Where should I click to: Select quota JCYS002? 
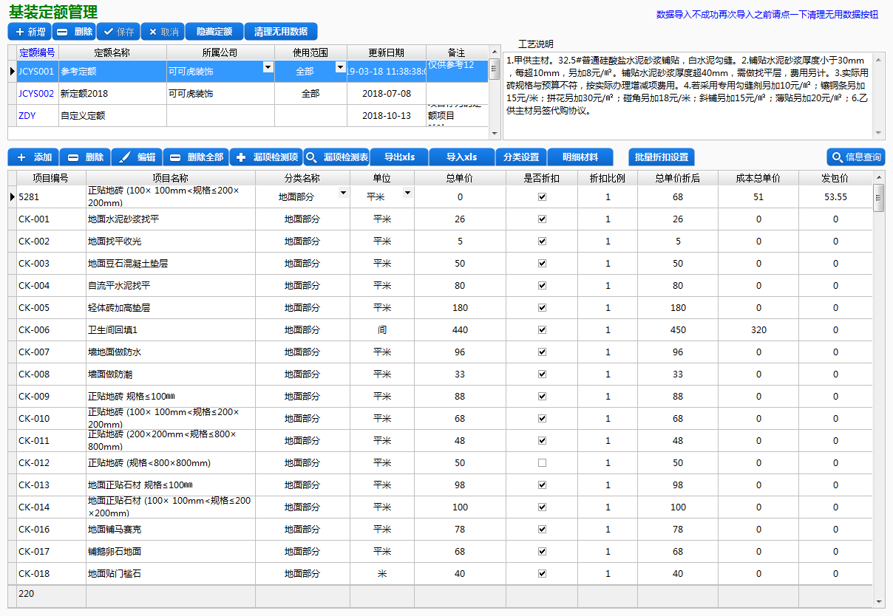click(x=36, y=94)
